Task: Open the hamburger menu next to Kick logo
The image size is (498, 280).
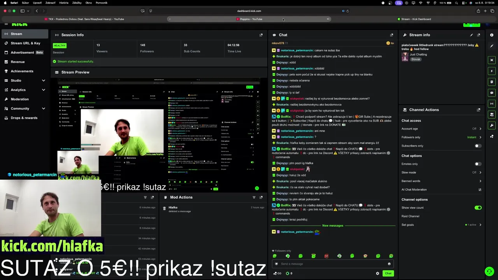Action: pyautogui.click(x=6, y=24)
